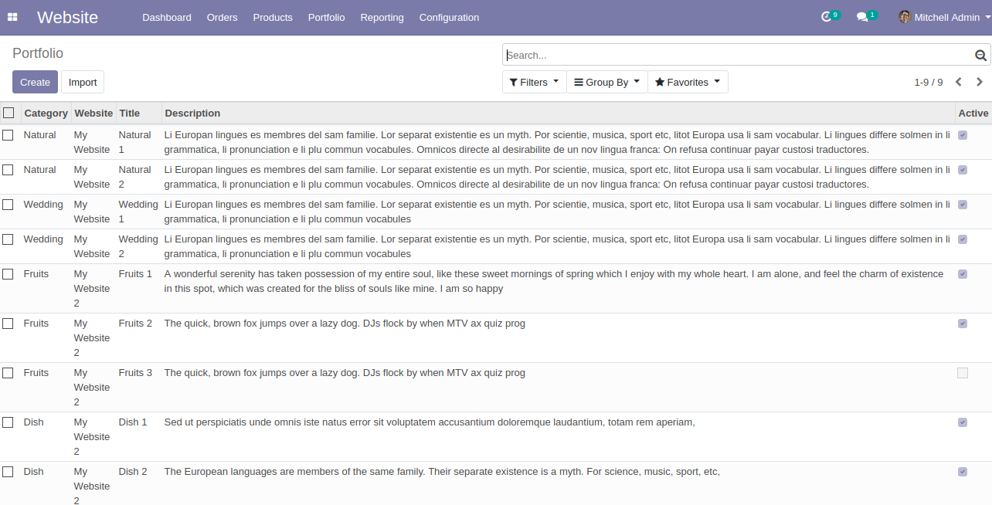992x505 pixels.
Task: Open activities clock icon with badge 9
Action: click(x=830, y=16)
